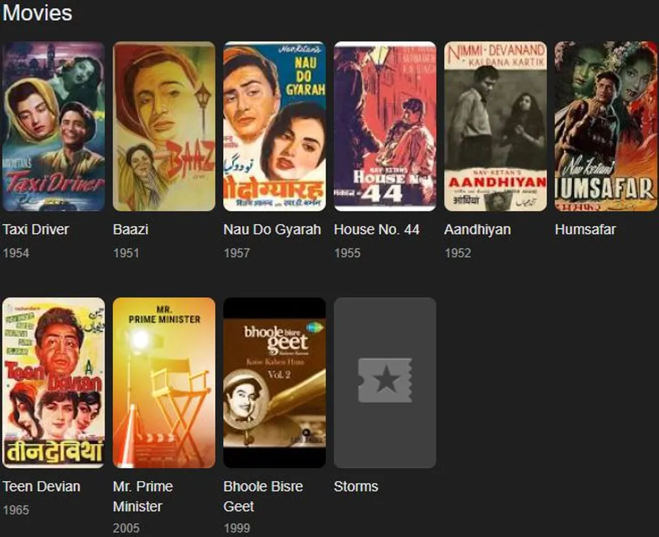Select the Humsafar title text
659x537 pixels.
tap(585, 229)
